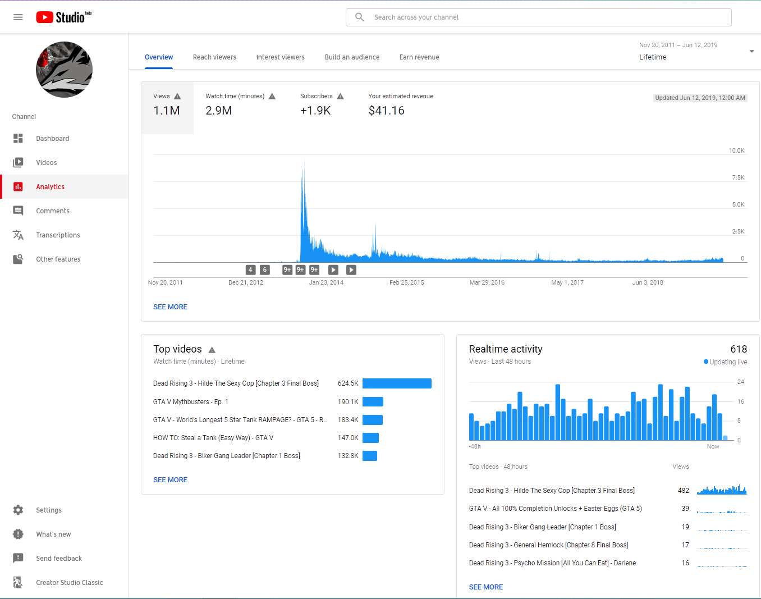The image size is (761, 599).
Task: Click into the channel search field
Action: pyautogui.click(x=539, y=17)
